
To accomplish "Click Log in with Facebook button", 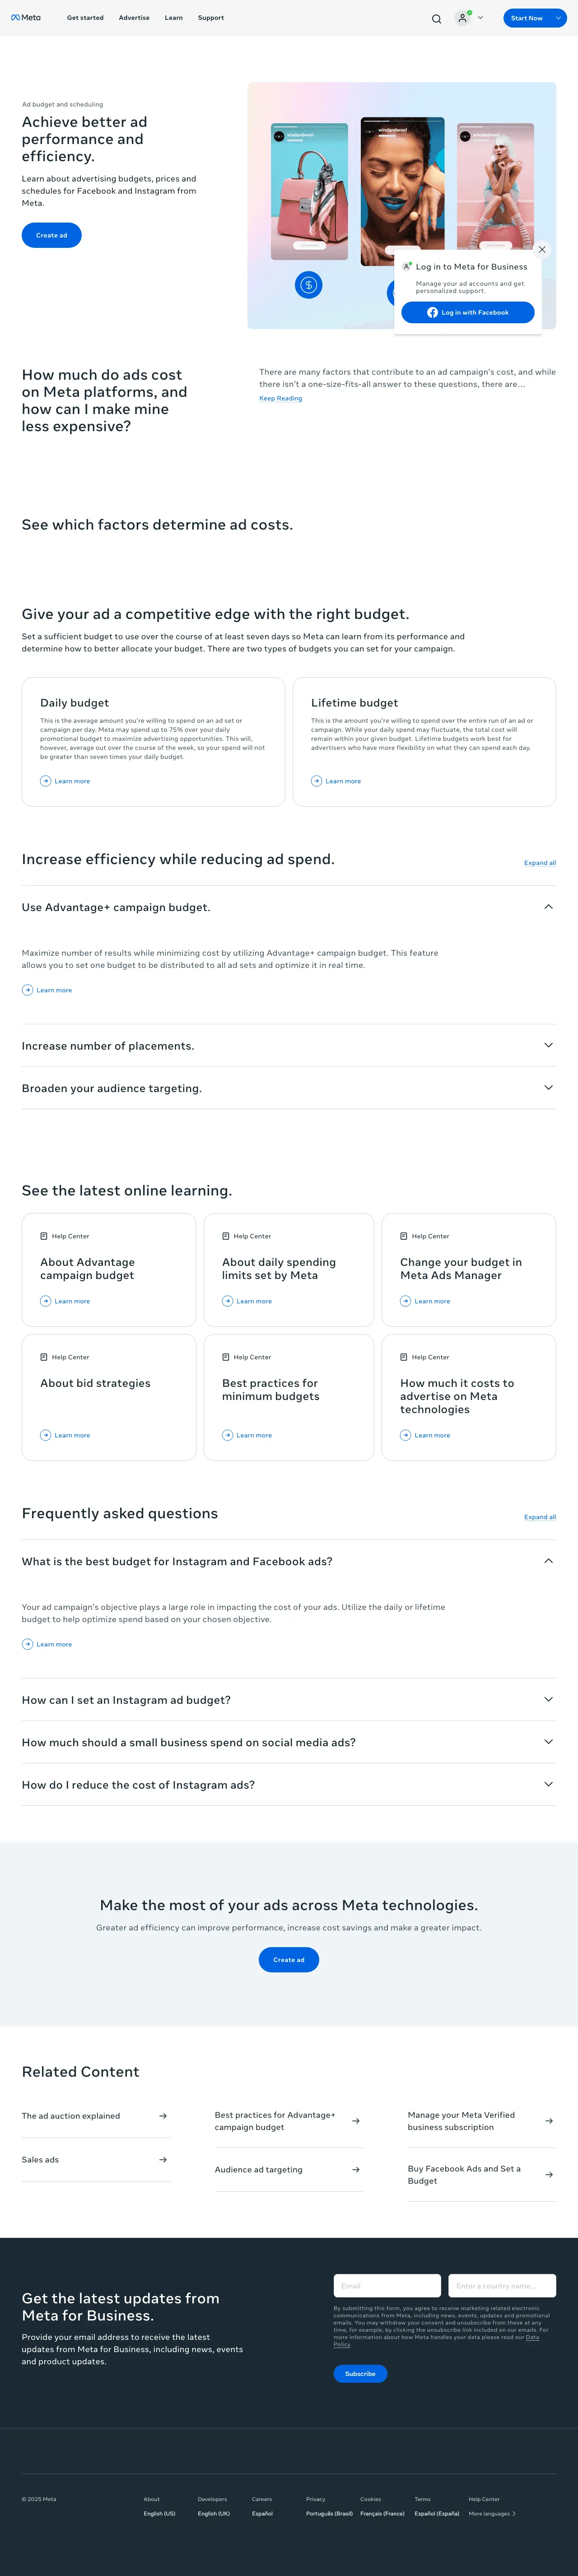I will pyautogui.click(x=468, y=313).
